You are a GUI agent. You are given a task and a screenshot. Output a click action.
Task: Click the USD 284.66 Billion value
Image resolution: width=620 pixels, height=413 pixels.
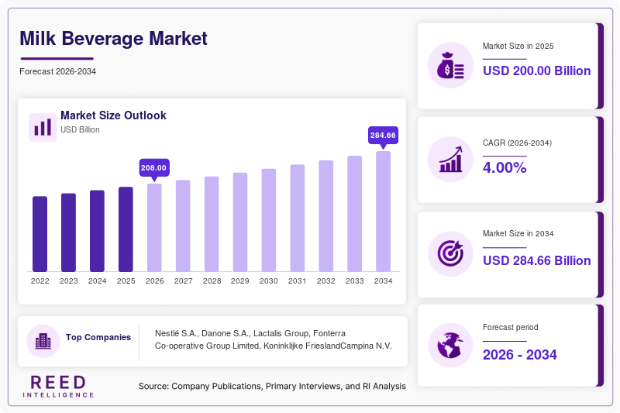pos(536,261)
